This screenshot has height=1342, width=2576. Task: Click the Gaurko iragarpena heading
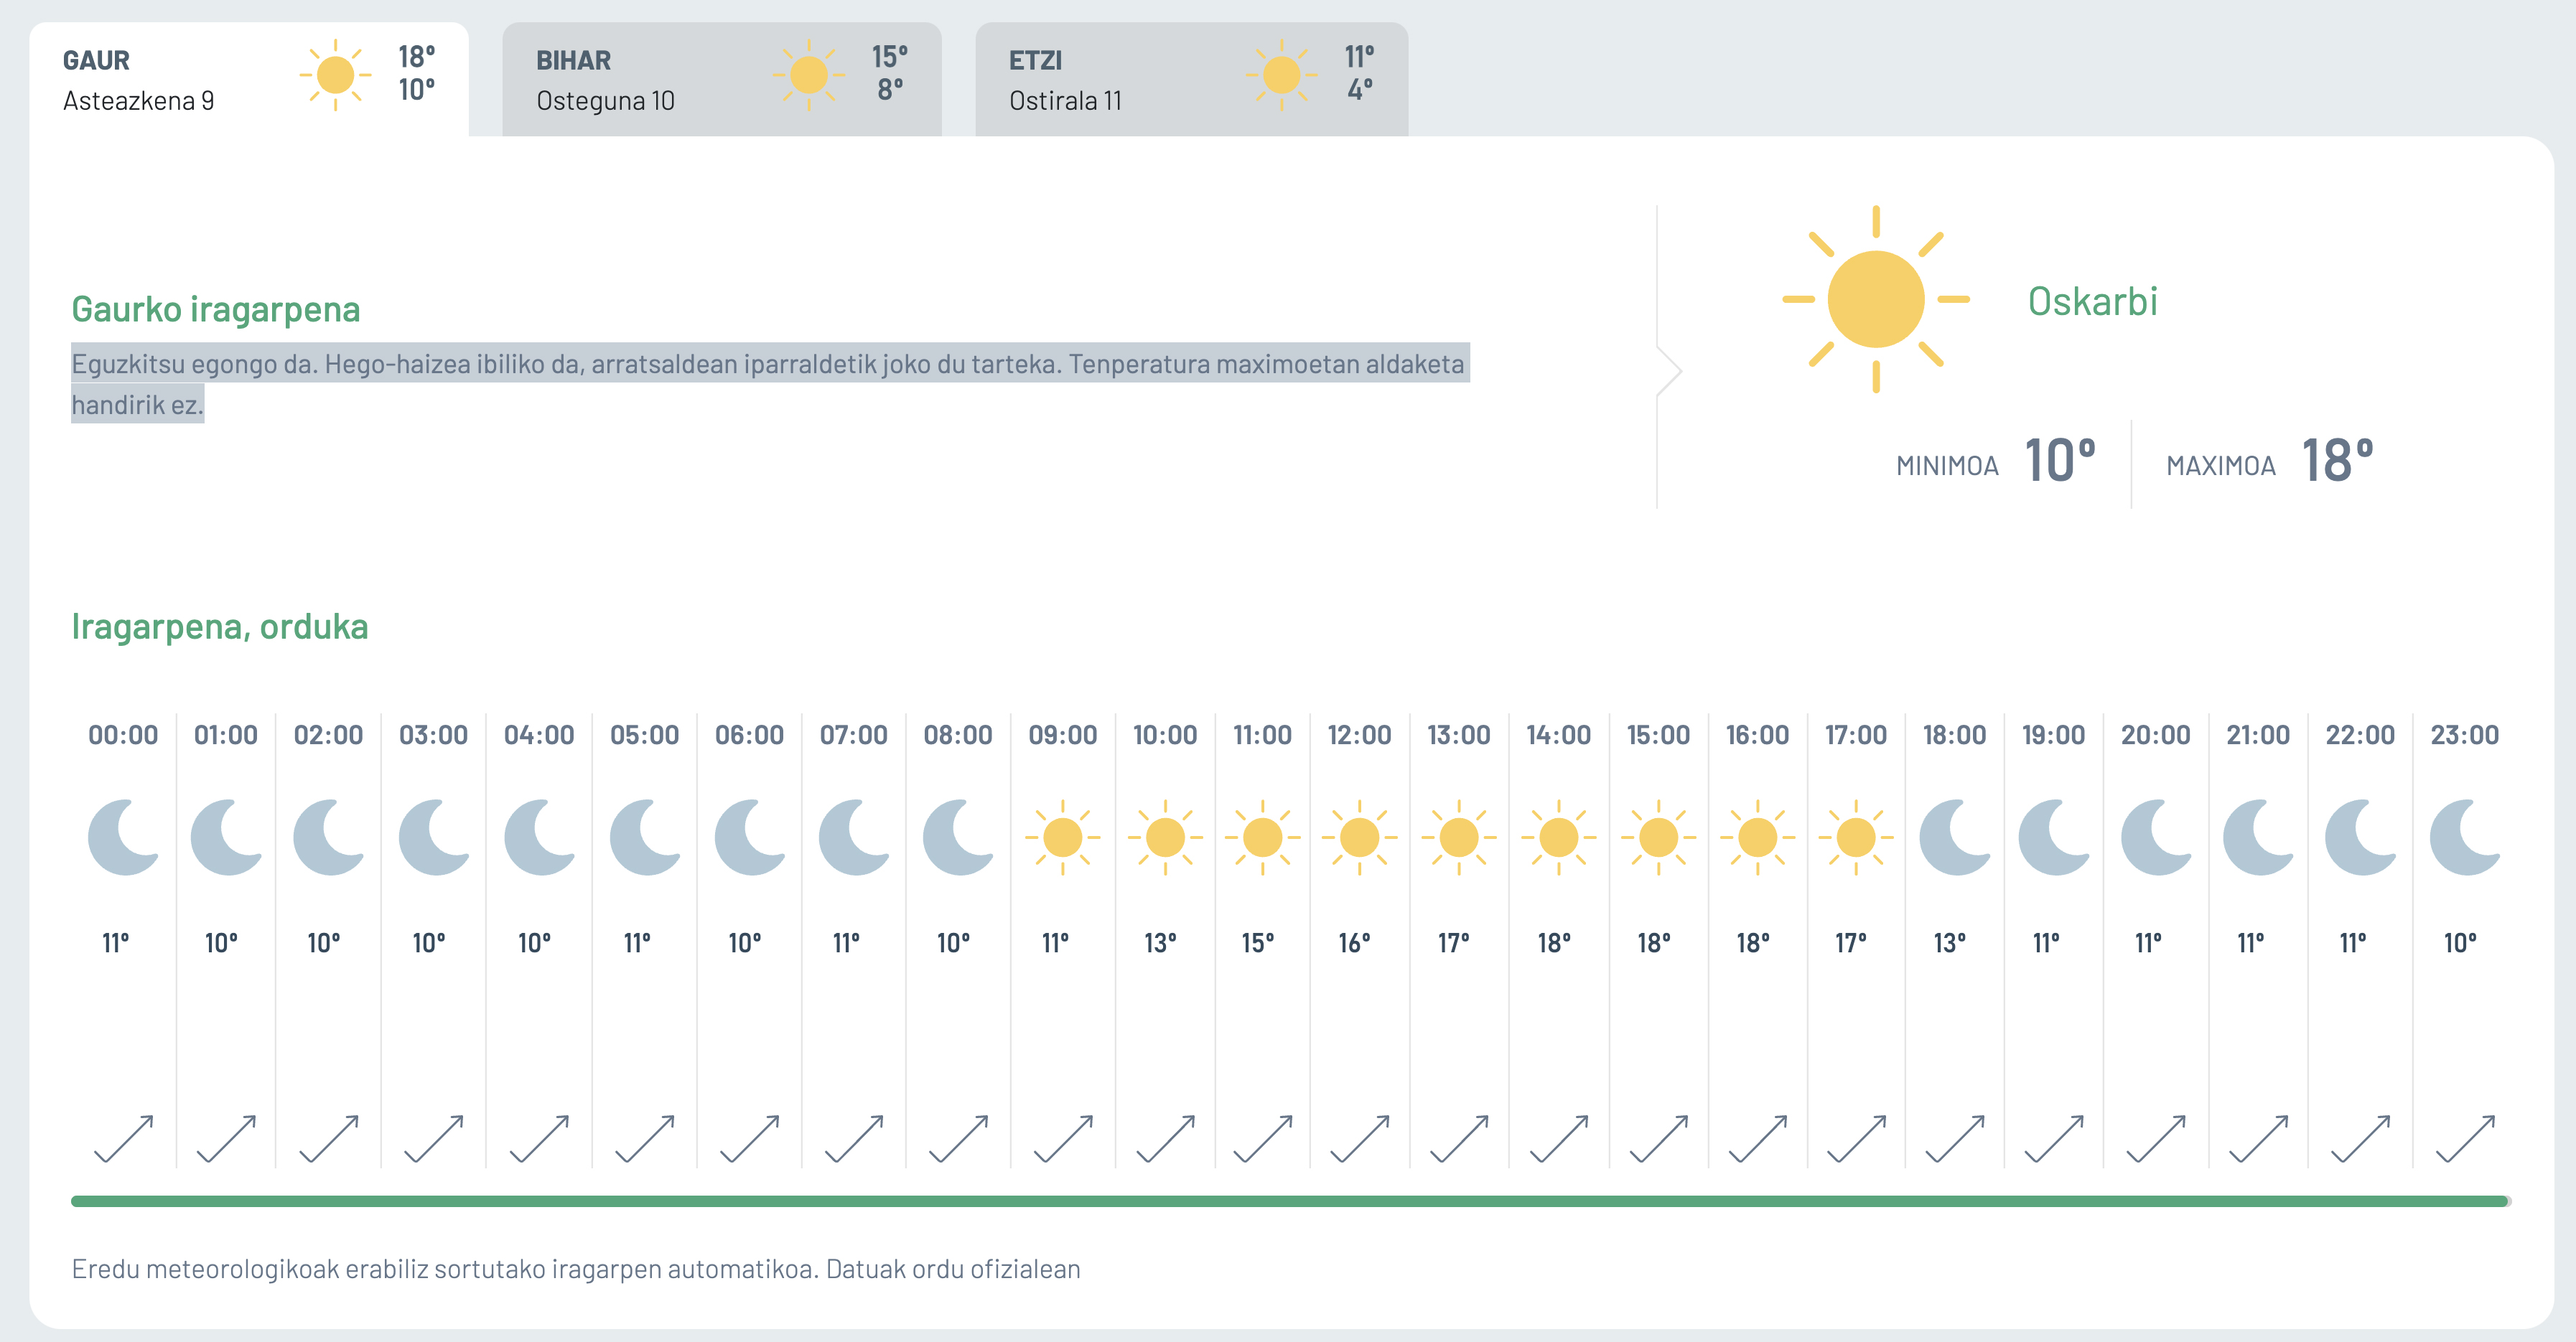tap(216, 309)
